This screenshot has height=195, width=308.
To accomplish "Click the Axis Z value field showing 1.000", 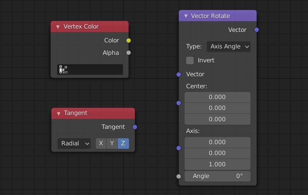I will (217, 164).
